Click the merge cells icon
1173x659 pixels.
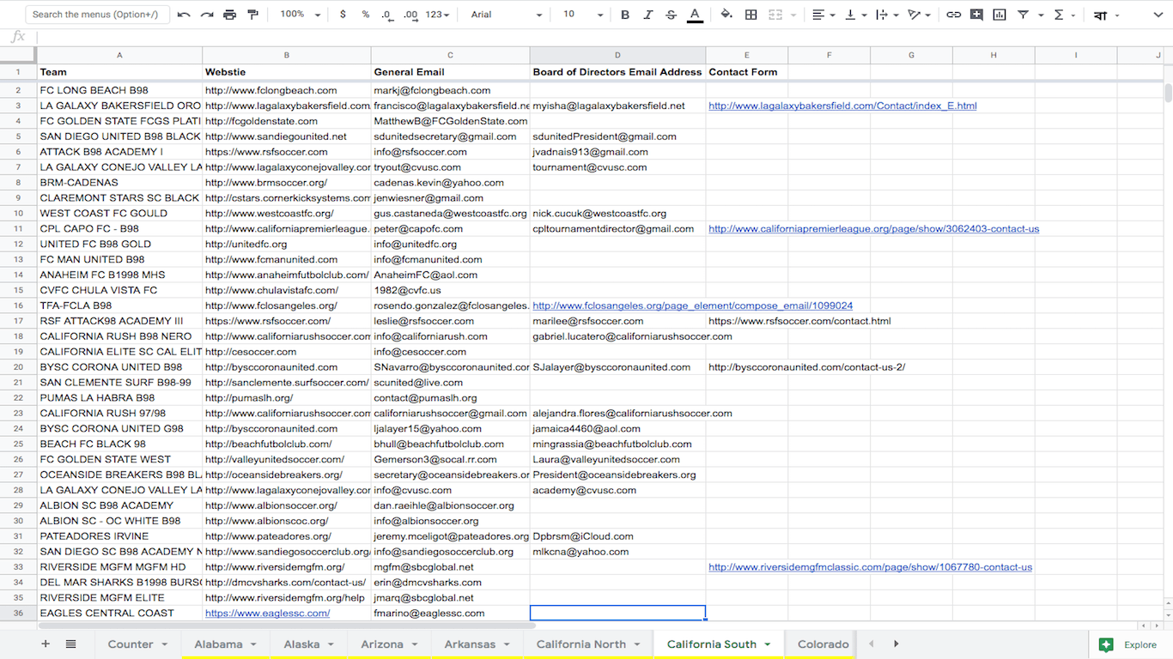click(775, 15)
